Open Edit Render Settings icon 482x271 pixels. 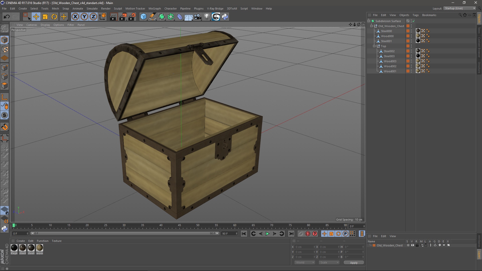(132, 17)
